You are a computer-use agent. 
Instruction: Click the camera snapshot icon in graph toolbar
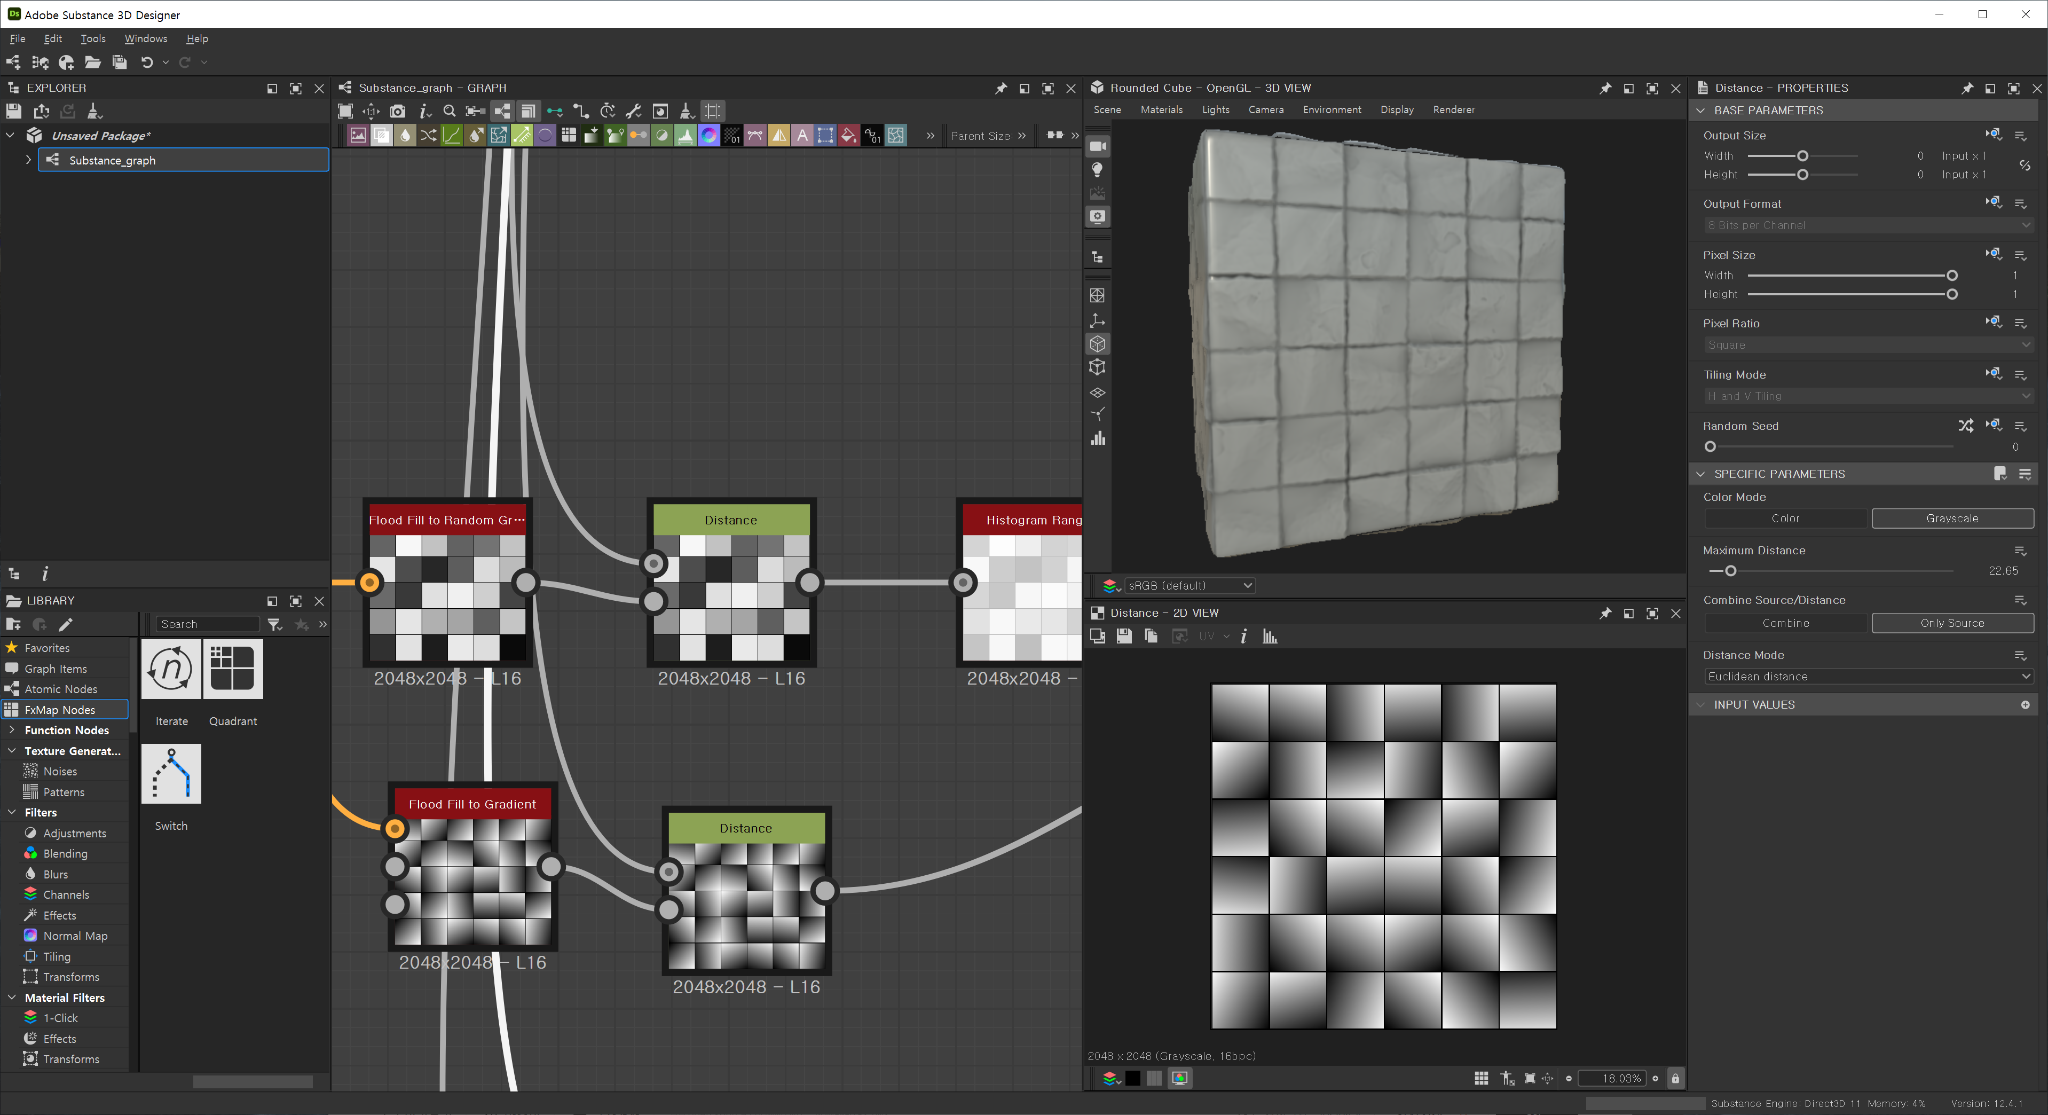pyautogui.click(x=398, y=112)
